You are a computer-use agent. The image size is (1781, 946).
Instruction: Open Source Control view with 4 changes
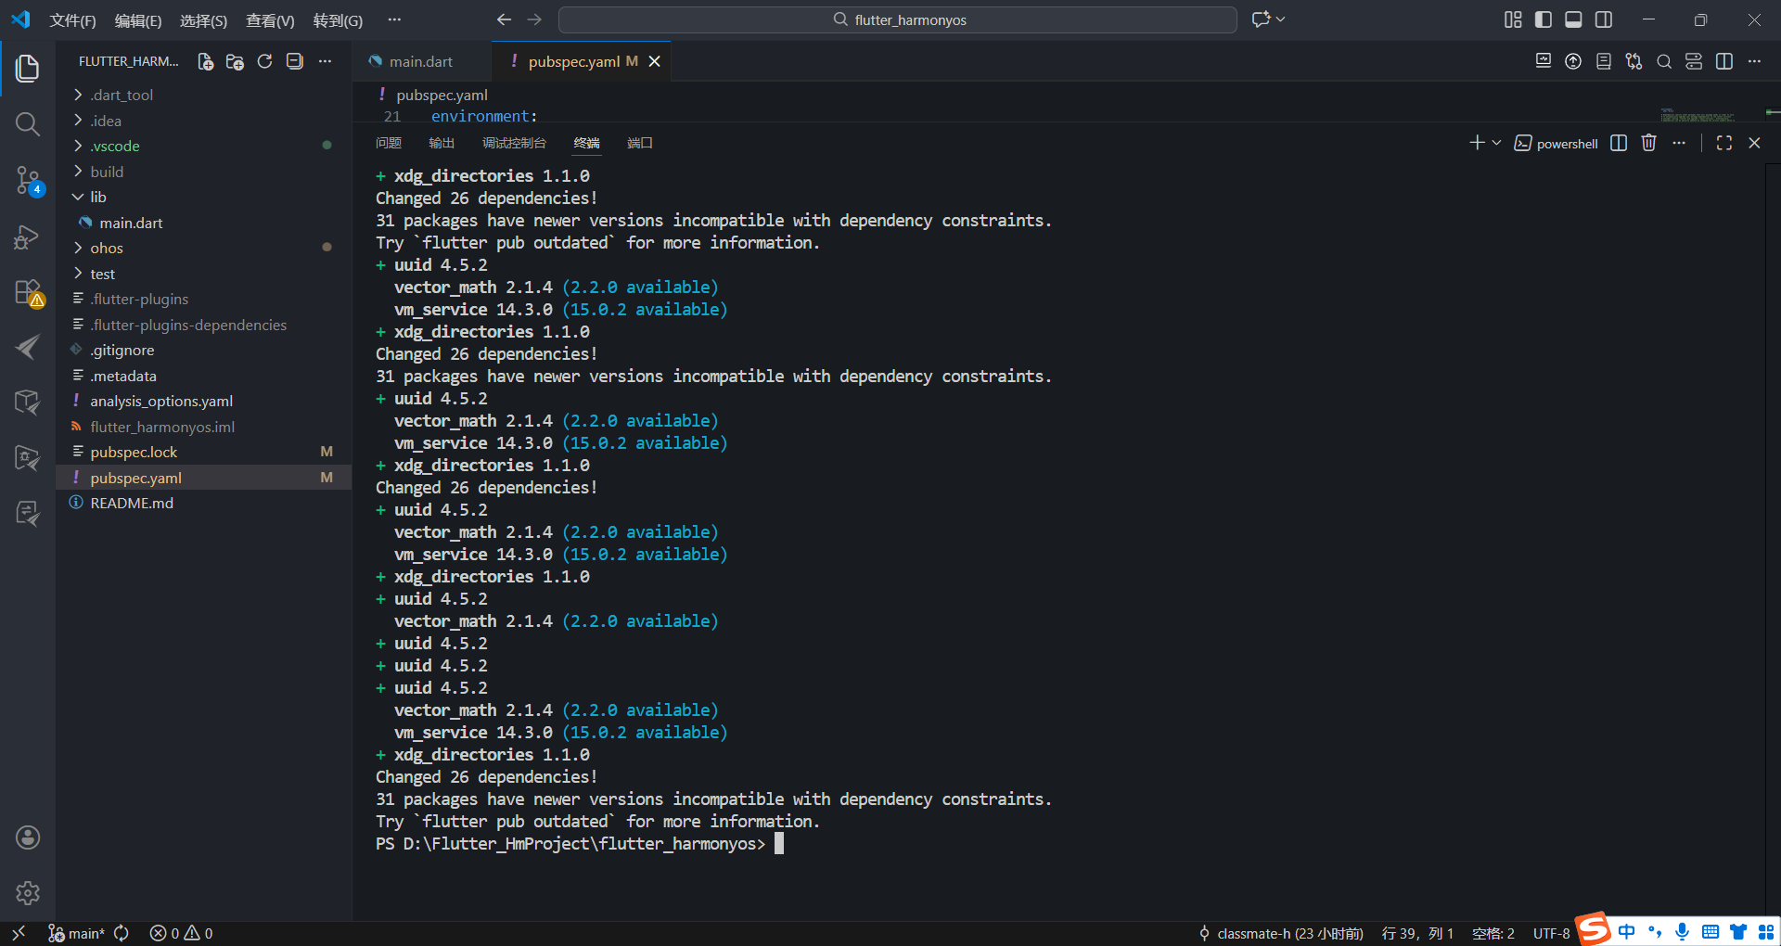point(28,180)
